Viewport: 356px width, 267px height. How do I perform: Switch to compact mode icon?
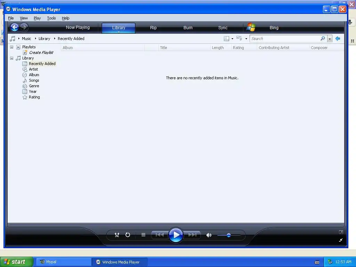tap(341, 240)
